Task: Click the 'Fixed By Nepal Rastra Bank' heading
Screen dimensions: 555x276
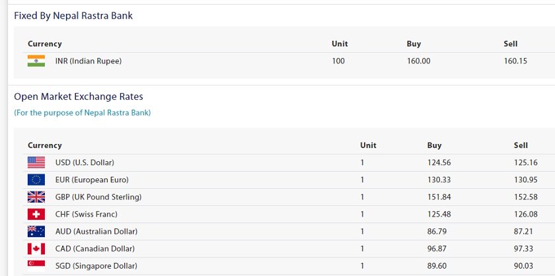Action: click(x=73, y=16)
